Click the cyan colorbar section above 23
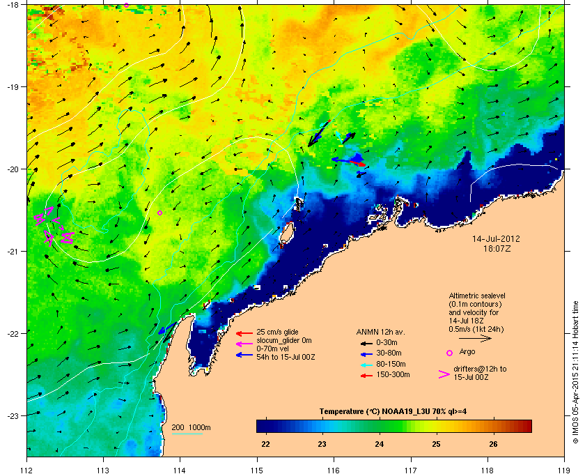This screenshot has height=474, width=585. click(x=322, y=426)
